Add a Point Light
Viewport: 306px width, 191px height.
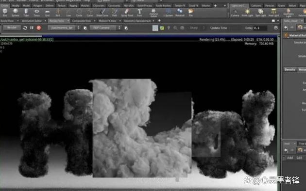pyautogui.click(x=247, y=13)
